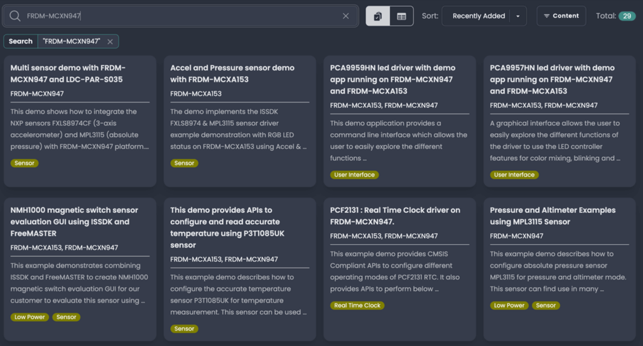Click the Total results count badge

coord(627,16)
